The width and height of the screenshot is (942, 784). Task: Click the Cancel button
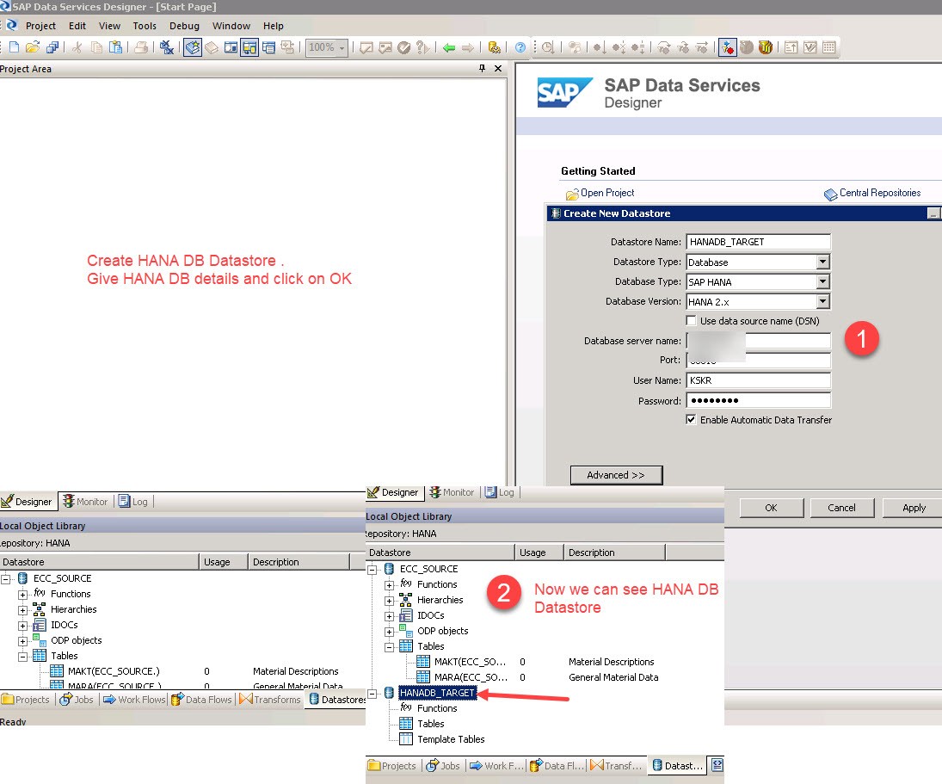point(841,508)
